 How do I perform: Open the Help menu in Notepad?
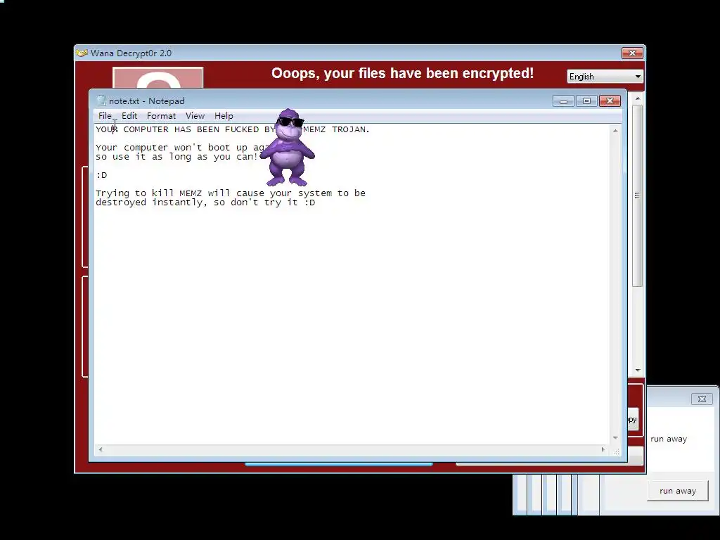(224, 116)
